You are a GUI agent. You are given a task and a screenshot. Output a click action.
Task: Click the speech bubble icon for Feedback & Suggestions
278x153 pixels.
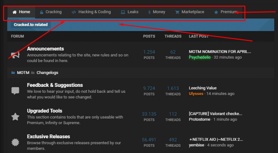[15, 91]
